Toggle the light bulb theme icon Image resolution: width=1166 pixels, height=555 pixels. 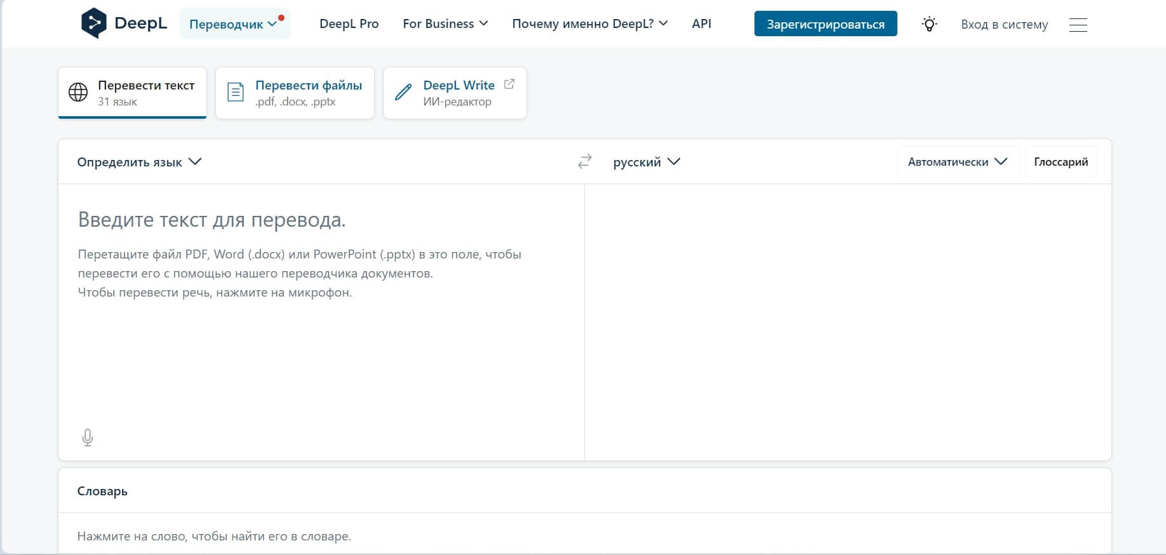(x=929, y=24)
